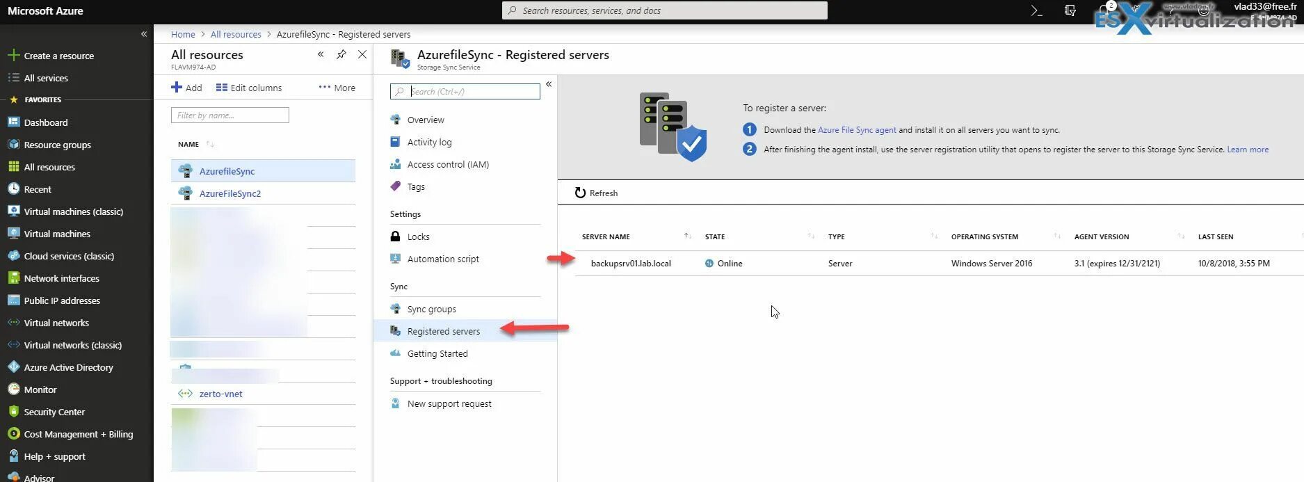
Task: Open Azure Active Directory in sidebar
Action: click(68, 367)
